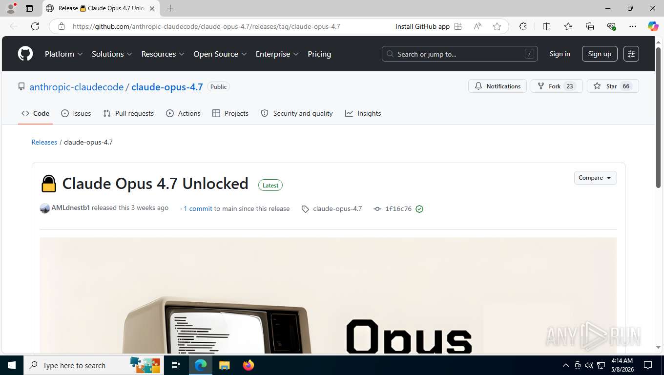
Task: Open Collections icon in toolbar
Action: 590,26
